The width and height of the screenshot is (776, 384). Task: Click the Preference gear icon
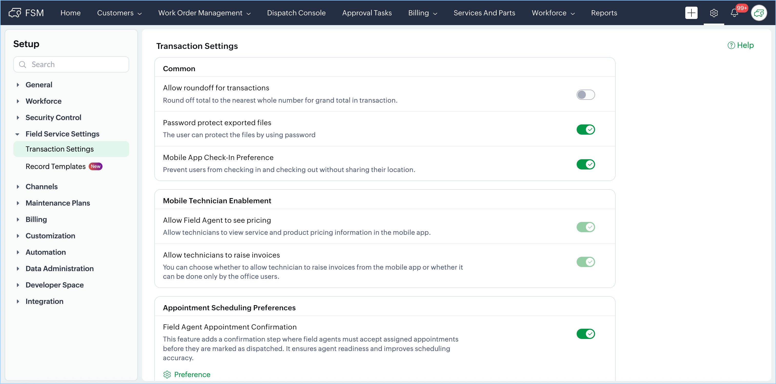pos(167,374)
